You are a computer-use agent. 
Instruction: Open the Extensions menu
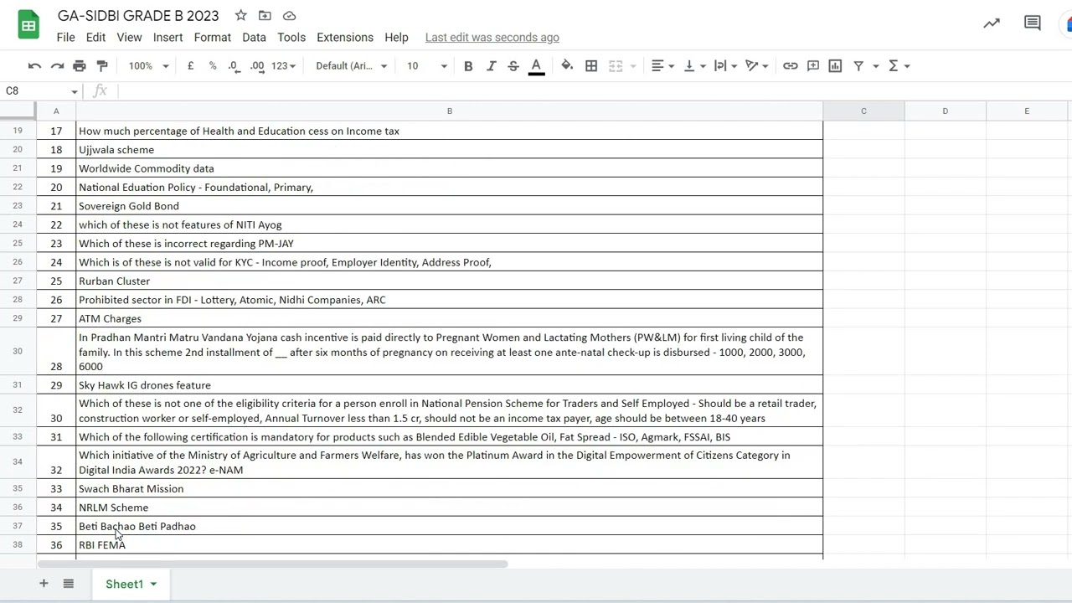345,37
